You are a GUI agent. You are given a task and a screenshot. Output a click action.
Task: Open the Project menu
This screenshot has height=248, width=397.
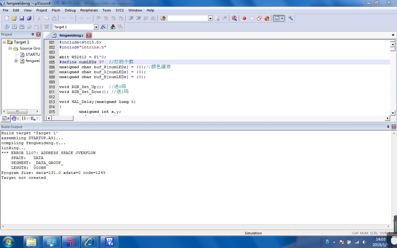tap(42, 10)
